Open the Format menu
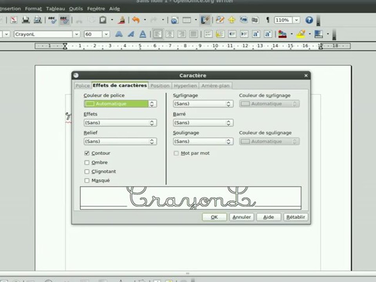 point(33,9)
